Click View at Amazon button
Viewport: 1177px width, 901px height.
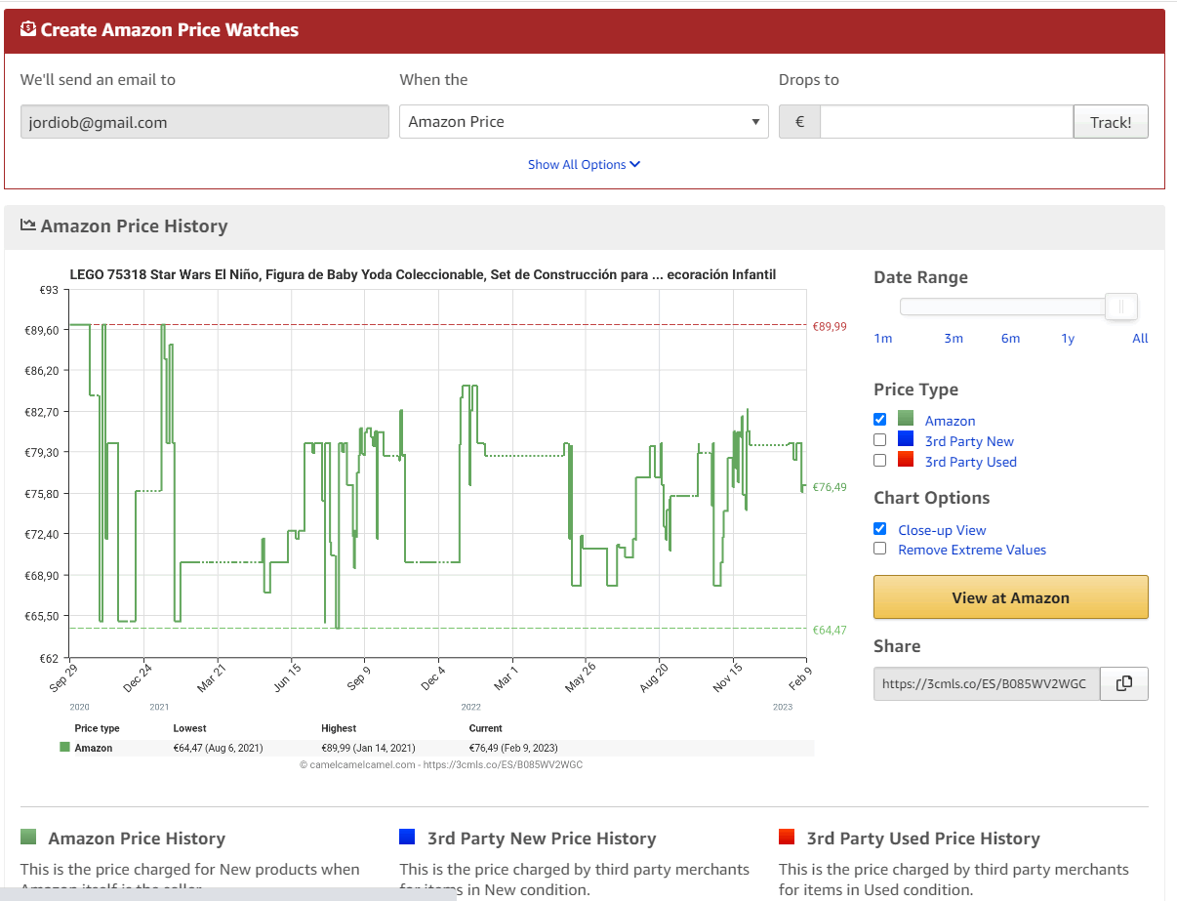point(1010,597)
